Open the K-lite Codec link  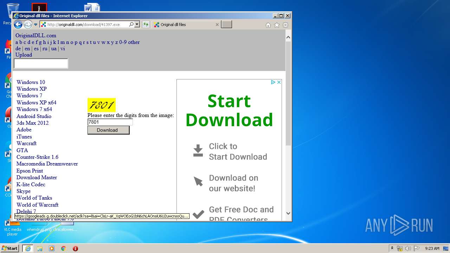pyautogui.click(x=31, y=184)
